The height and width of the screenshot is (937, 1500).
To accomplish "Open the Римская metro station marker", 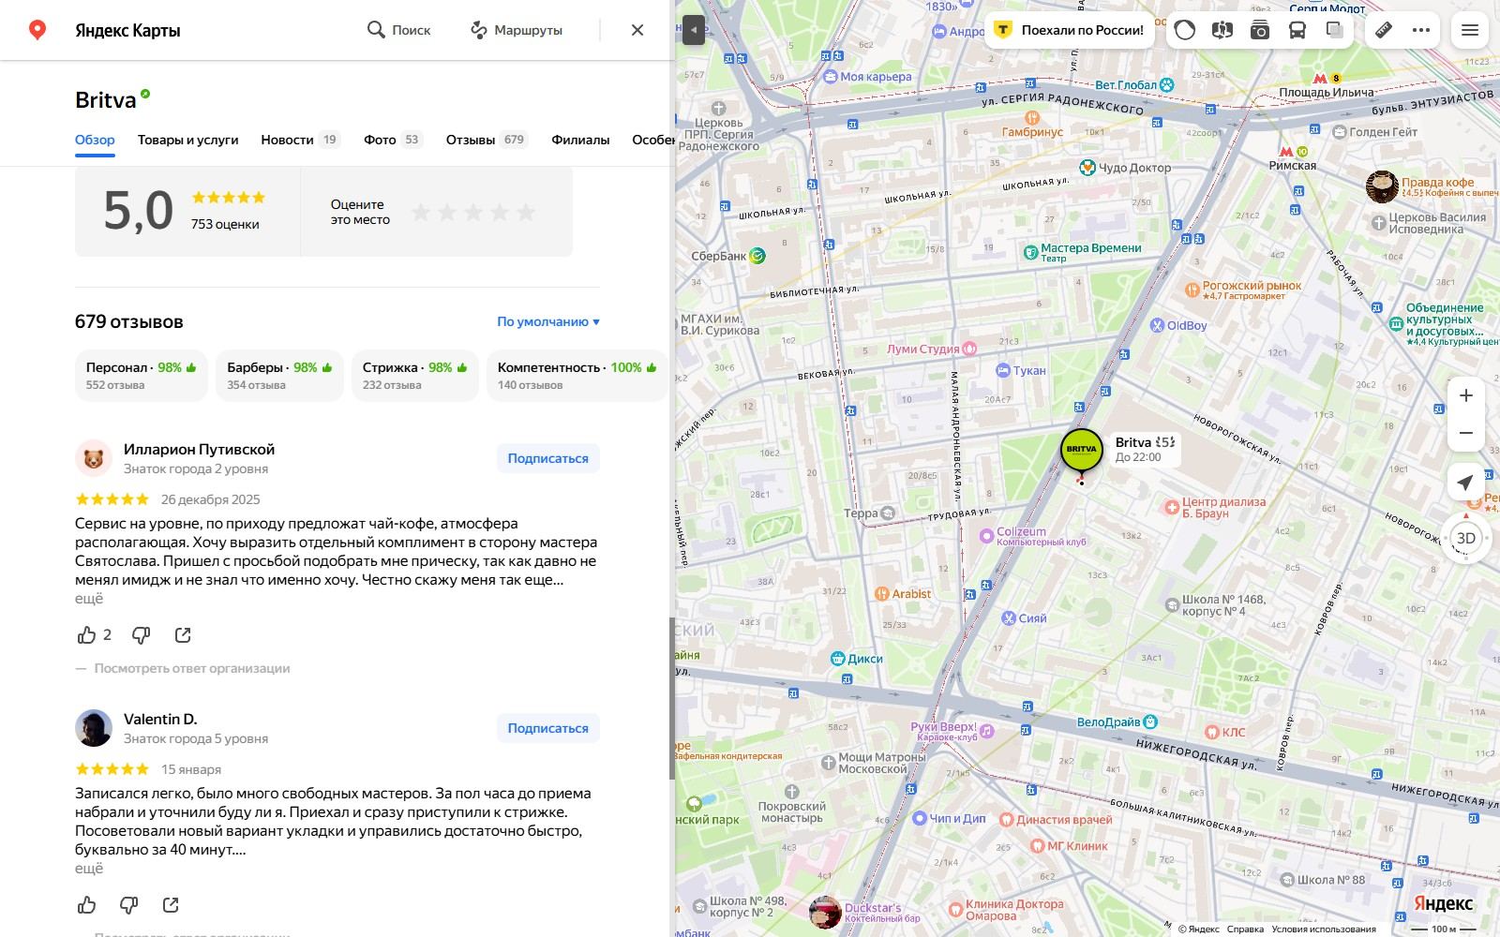I will click(x=1293, y=158).
